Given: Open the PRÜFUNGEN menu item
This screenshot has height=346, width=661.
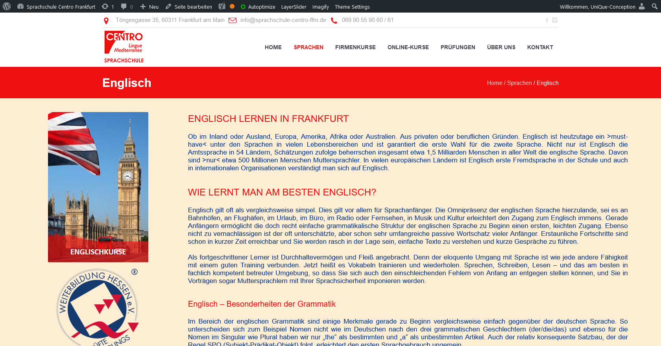Looking at the screenshot, I should tap(458, 47).
